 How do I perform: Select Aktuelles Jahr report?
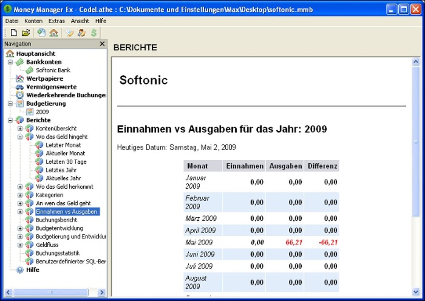tap(63, 178)
